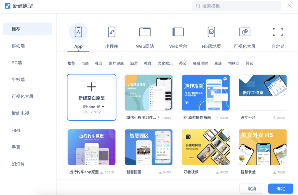The width and height of the screenshot is (298, 195).
Task: Click the blue app logo beside 新建原型
Action: tap(7, 6)
